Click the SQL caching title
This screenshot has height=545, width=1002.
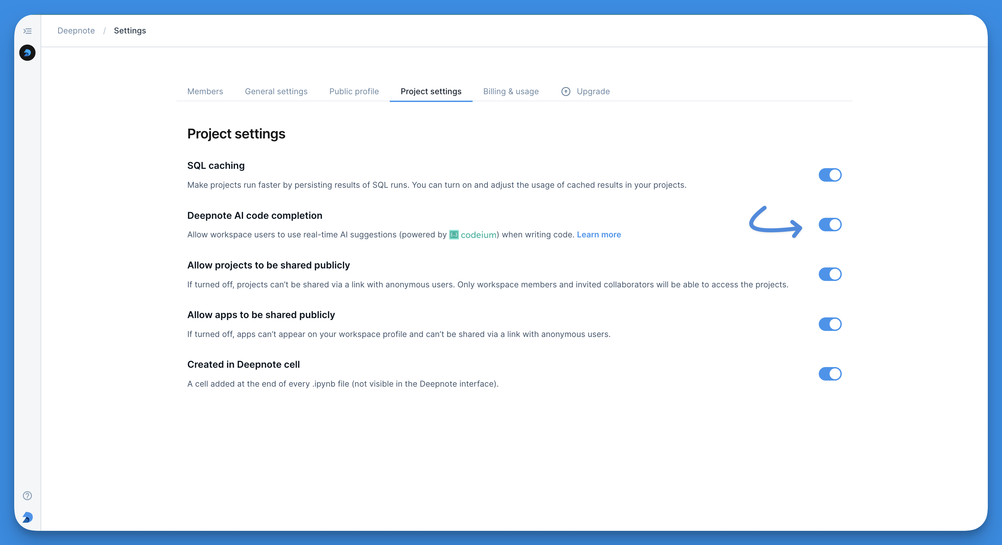coord(216,165)
